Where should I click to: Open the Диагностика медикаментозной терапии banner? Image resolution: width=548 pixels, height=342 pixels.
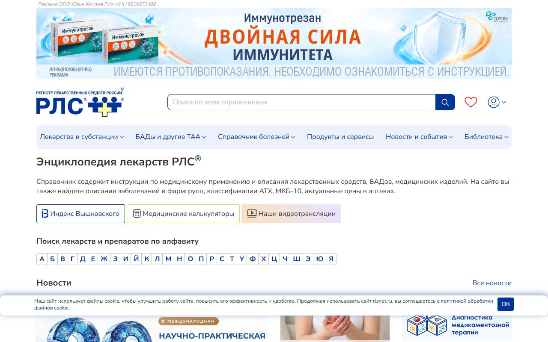click(x=457, y=328)
